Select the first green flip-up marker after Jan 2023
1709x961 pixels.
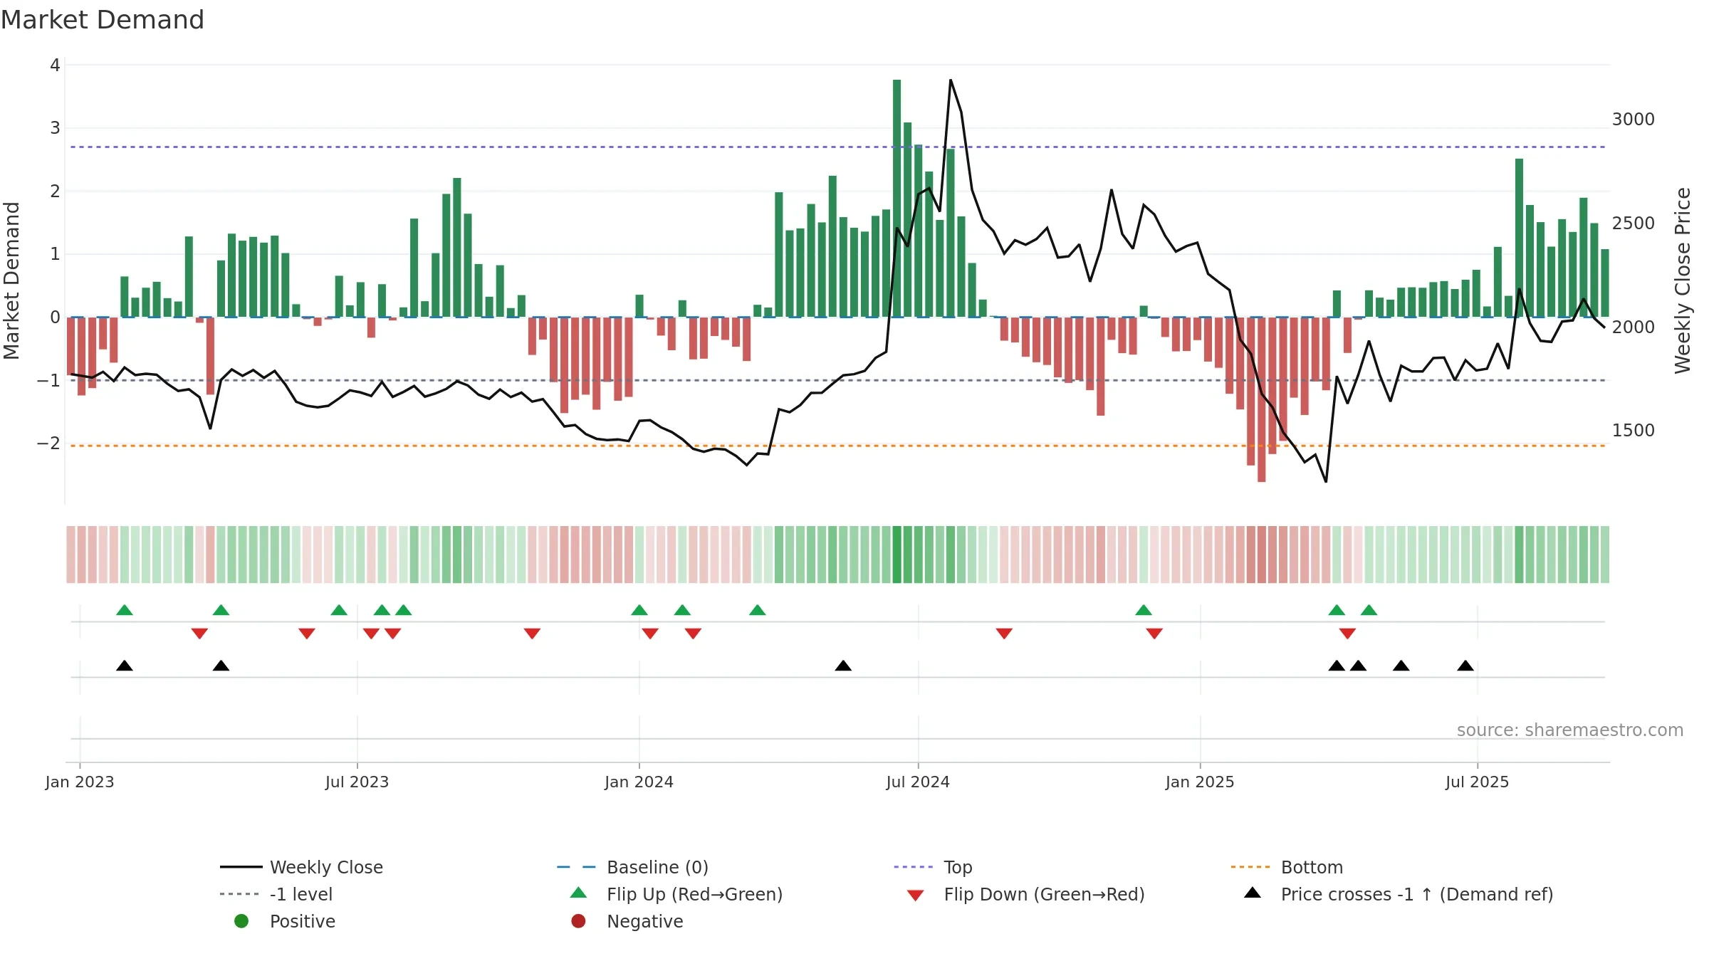125,609
